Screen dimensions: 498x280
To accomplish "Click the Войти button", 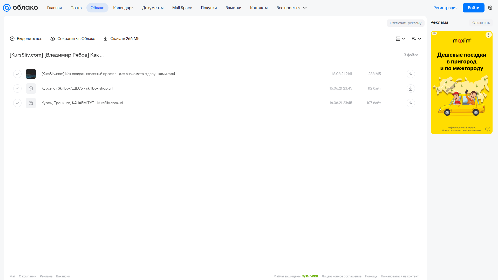I will pyautogui.click(x=473, y=8).
